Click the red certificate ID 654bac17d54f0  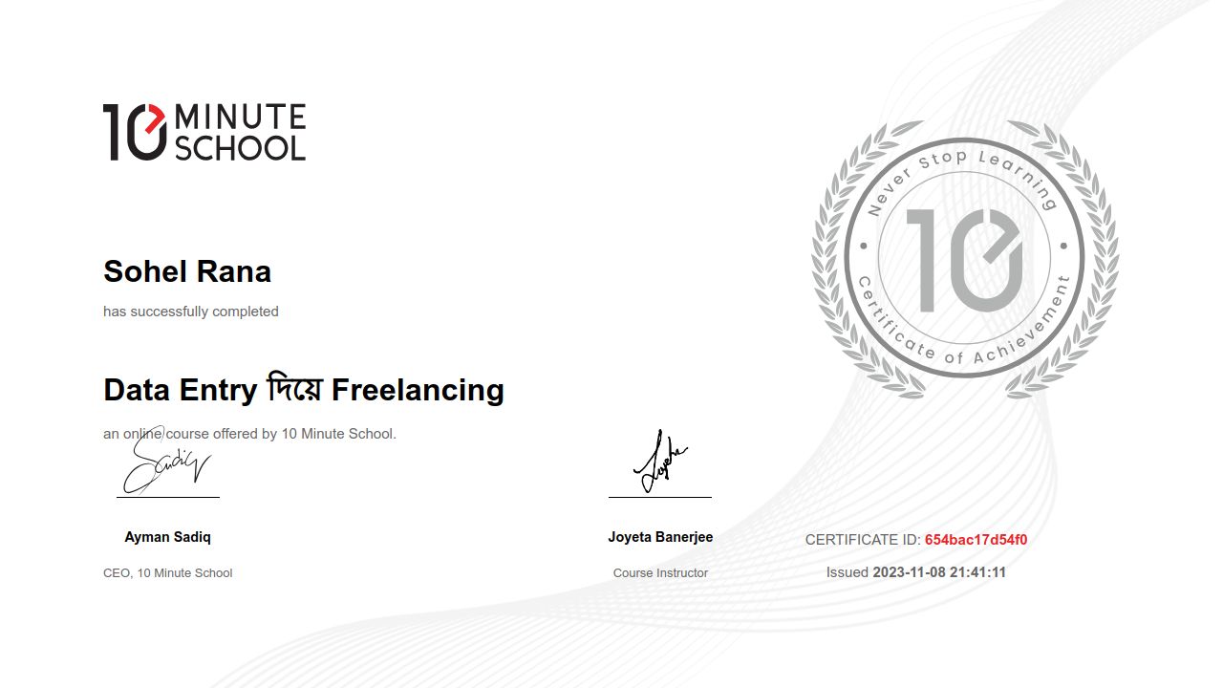[x=976, y=540]
